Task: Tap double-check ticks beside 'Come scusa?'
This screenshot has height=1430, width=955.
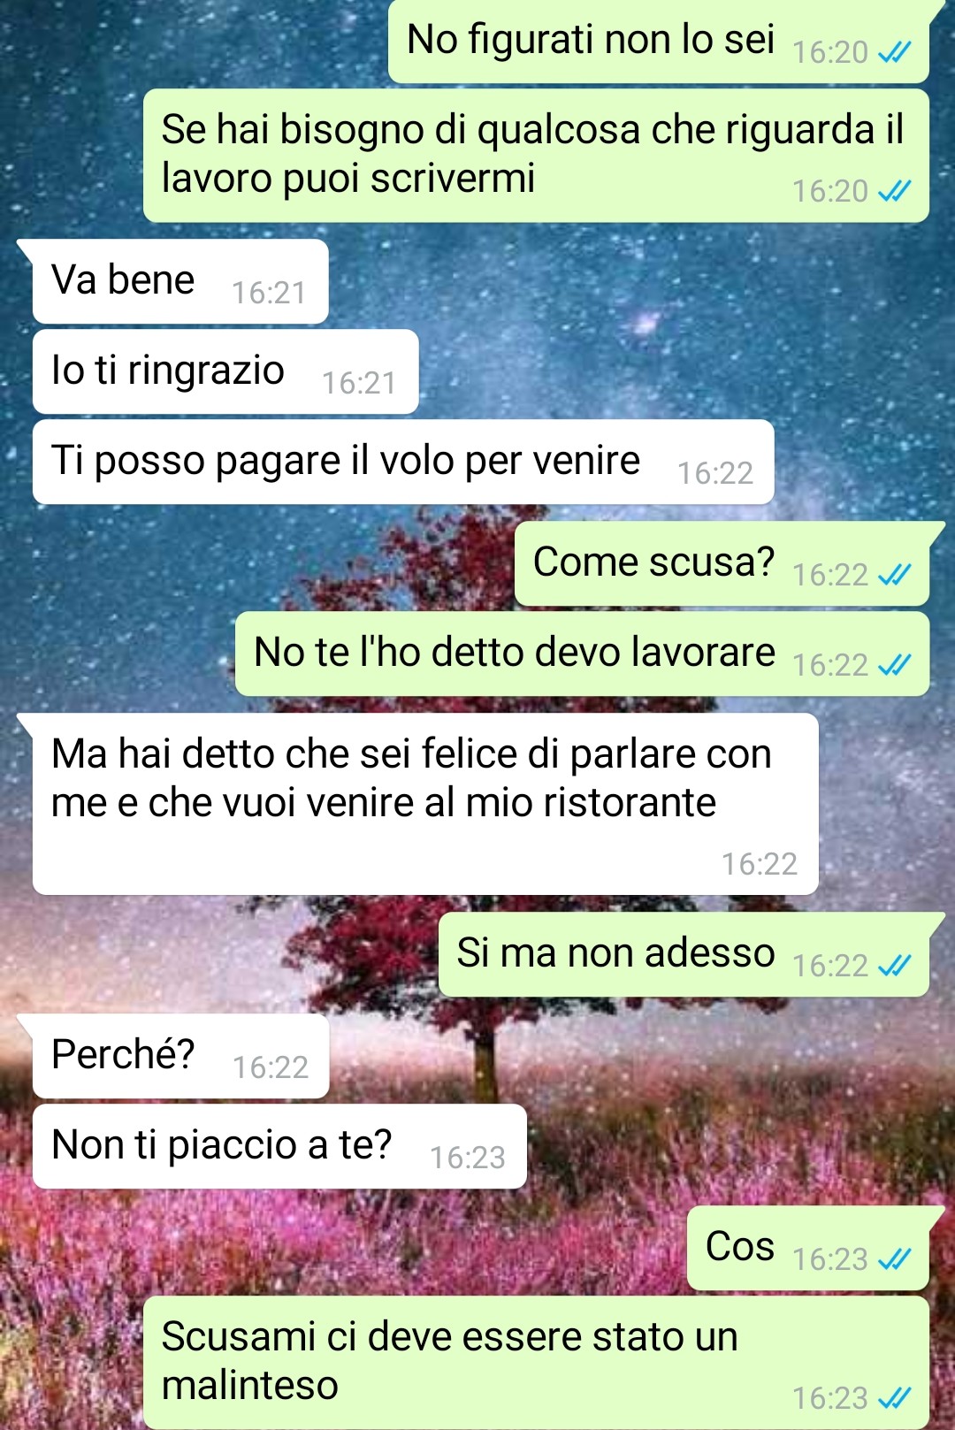Action: pos(894,576)
